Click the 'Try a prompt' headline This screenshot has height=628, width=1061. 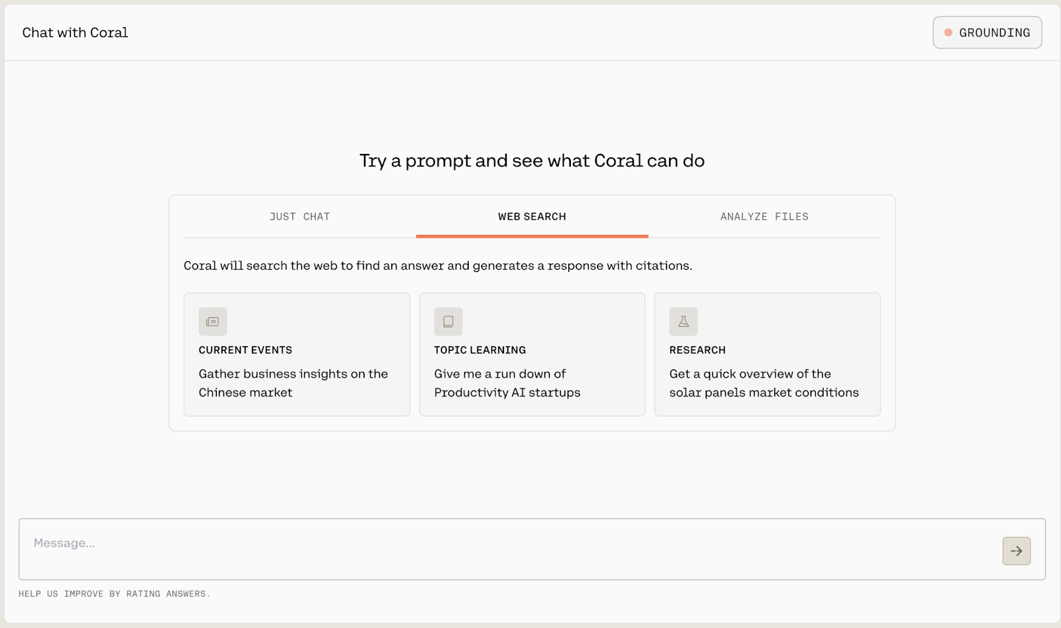point(532,161)
